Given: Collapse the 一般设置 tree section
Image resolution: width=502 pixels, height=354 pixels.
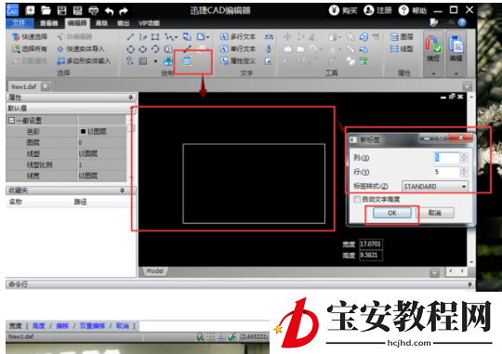Looking at the screenshot, I should pyautogui.click(x=11, y=121).
